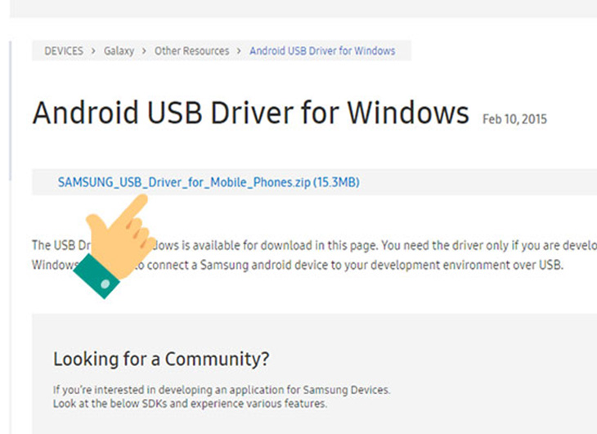Screen dimensions: 597x434
Task: Click the Feb 10, 2015 date
Action: 514,119
